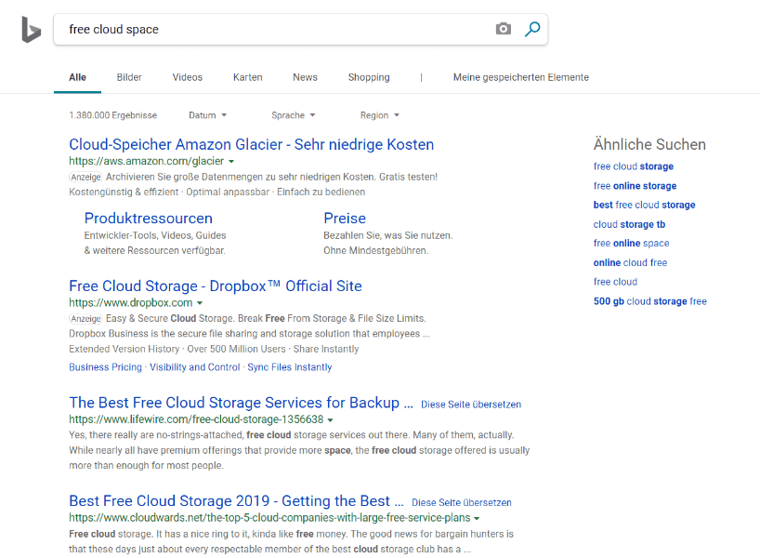Screen dimensions: 760x558
Task: Select related search 'best free cloud storage'
Action: (644, 205)
